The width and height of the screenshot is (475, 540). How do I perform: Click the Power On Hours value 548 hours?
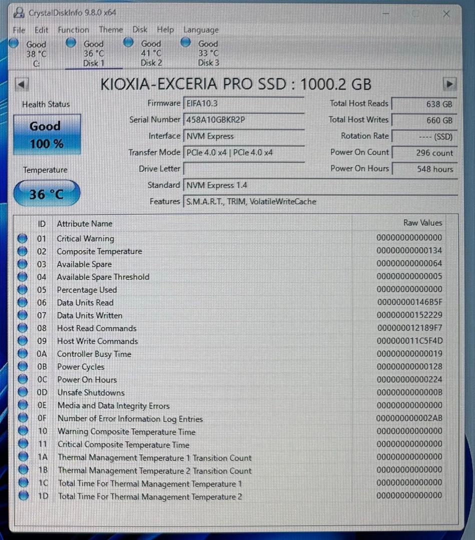(x=424, y=169)
